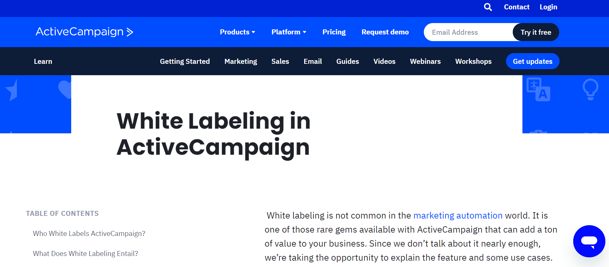Image resolution: width=609 pixels, height=267 pixels.
Task: Click the Get updates button
Action: pyautogui.click(x=532, y=61)
